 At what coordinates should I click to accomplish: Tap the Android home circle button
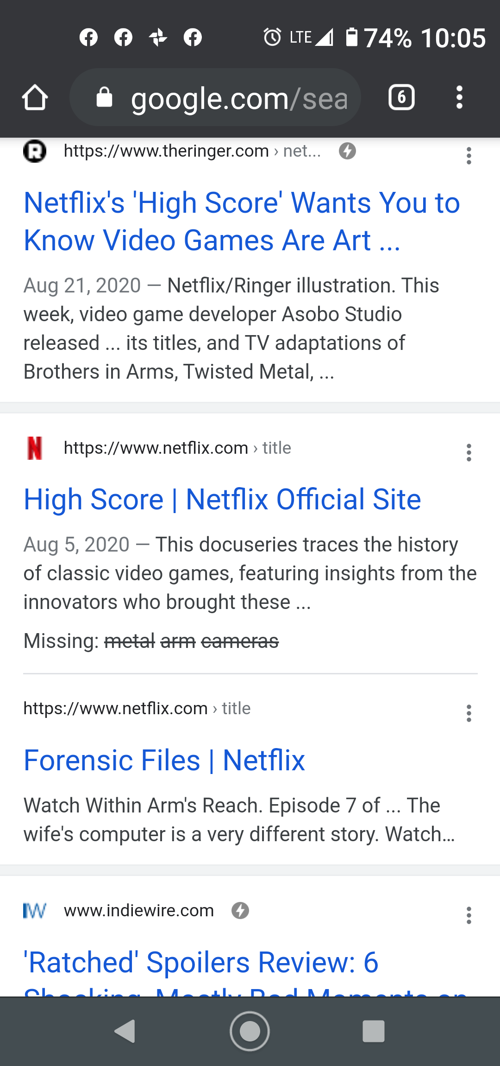click(250, 1031)
